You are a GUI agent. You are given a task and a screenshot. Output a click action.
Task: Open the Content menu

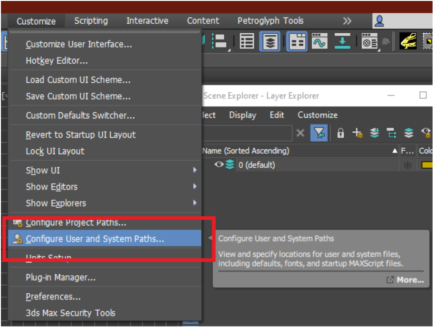coord(203,21)
